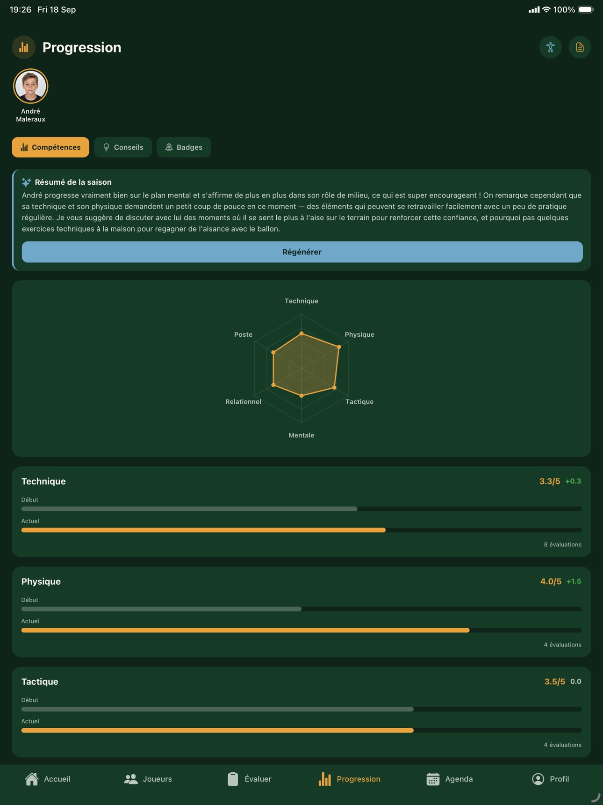This screenshot has width=603, height=805.
Task: Click the Poste label on radar chart
Action: (243, 334)
